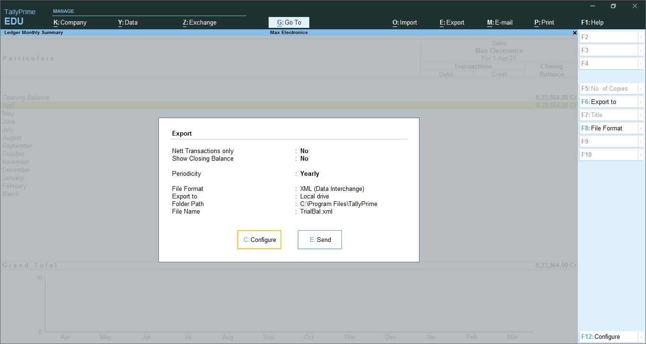Open F1: Help
The height and width of the screenshot is (344, 646).
click(x=593, y=22)
